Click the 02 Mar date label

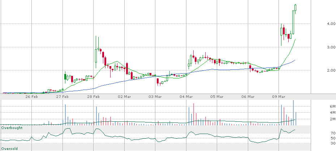point(124,96)
